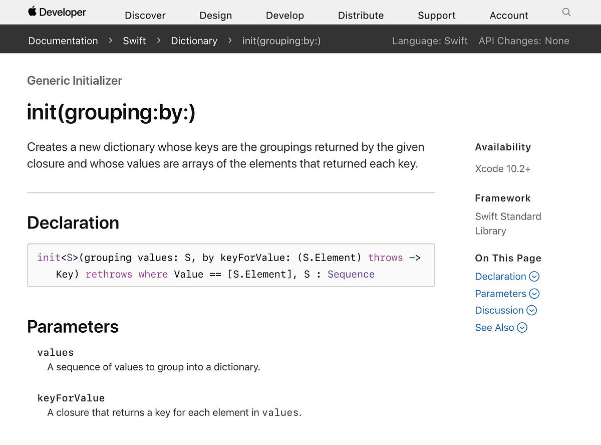This screenshot has height=445, width=601.
Task: Click the init(grouping:by:) breadcrumb entry
Action: 281,41
